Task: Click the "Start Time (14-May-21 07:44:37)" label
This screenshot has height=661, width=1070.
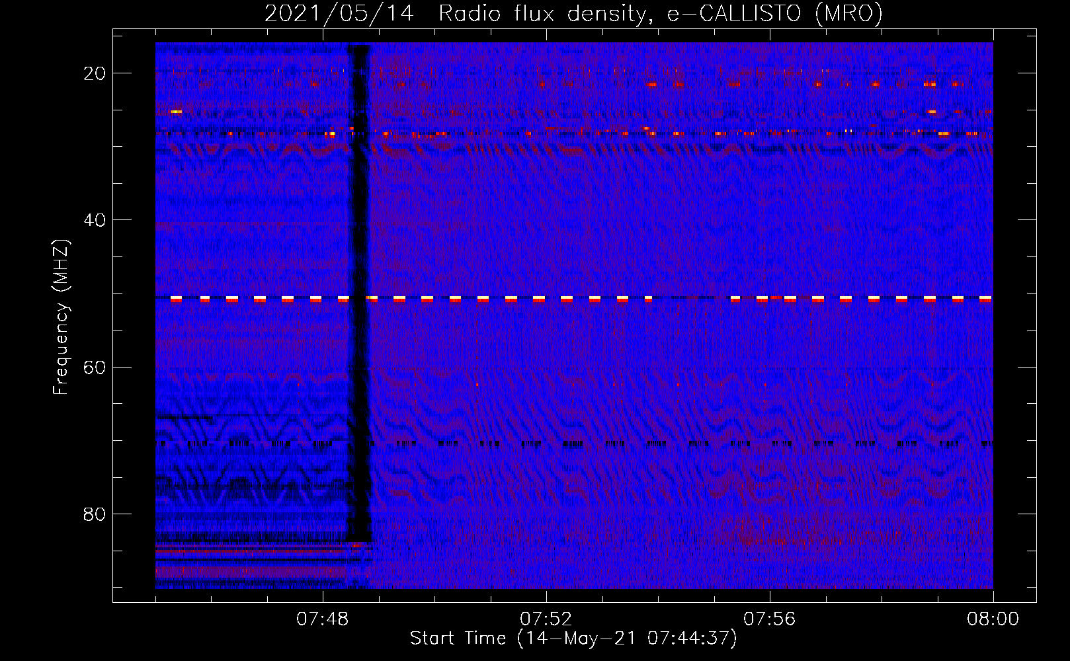Action: pos(573,639)
